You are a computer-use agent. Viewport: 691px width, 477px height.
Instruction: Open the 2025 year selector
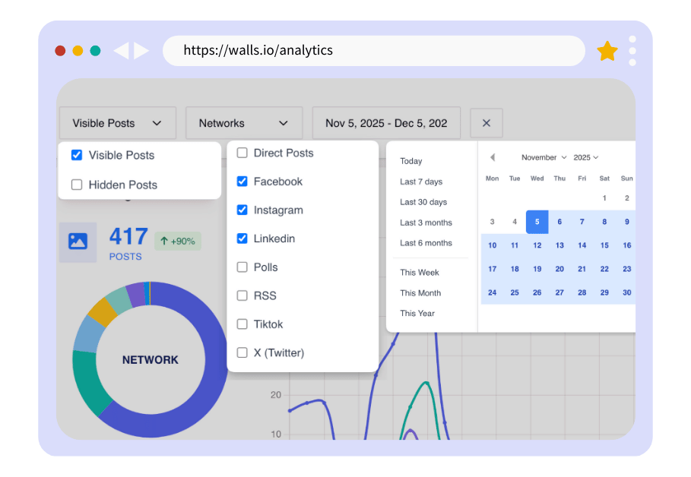coord(585,157)
